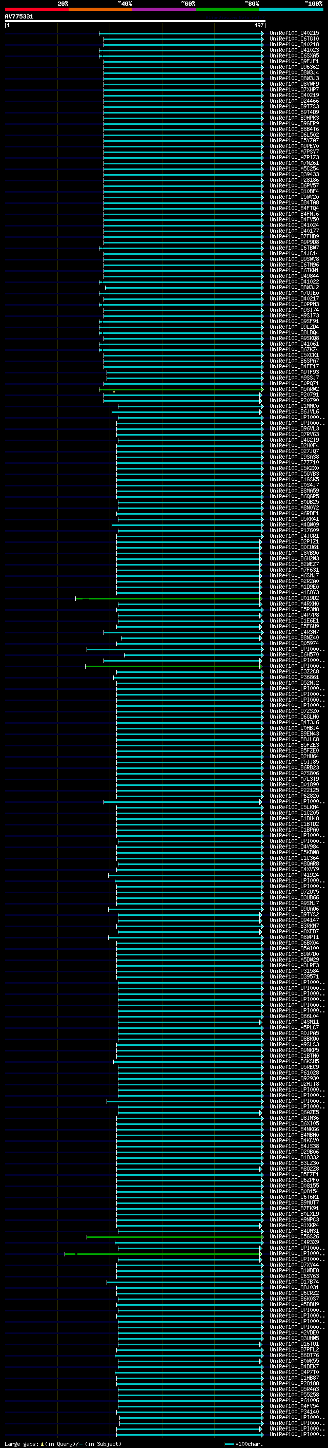Viewport: 328px width, 1448px height.
Task: Select UniRef100_A7PSY7 entry
Action: pyautogui.click(x=294, y=152)
